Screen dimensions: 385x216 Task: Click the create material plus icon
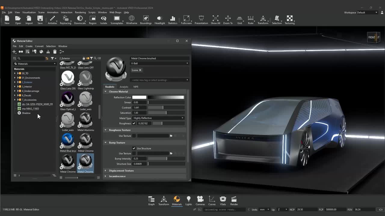pyautogui.click(x=14, y=52)
